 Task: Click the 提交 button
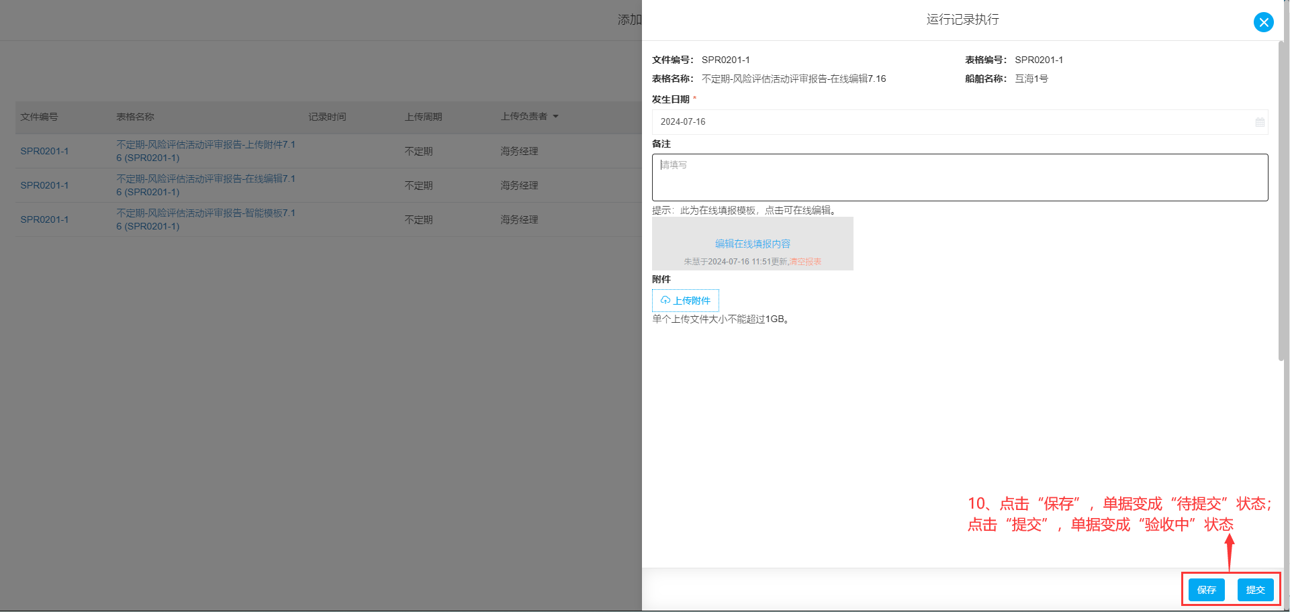[1255, 590]
